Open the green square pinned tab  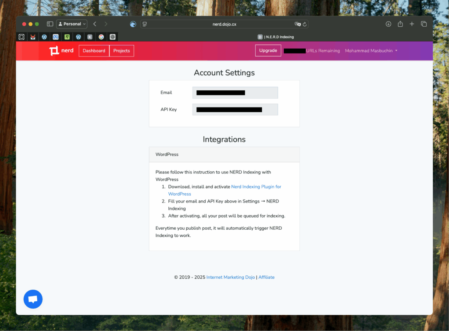pyautogui.click(x=67, y=37)
